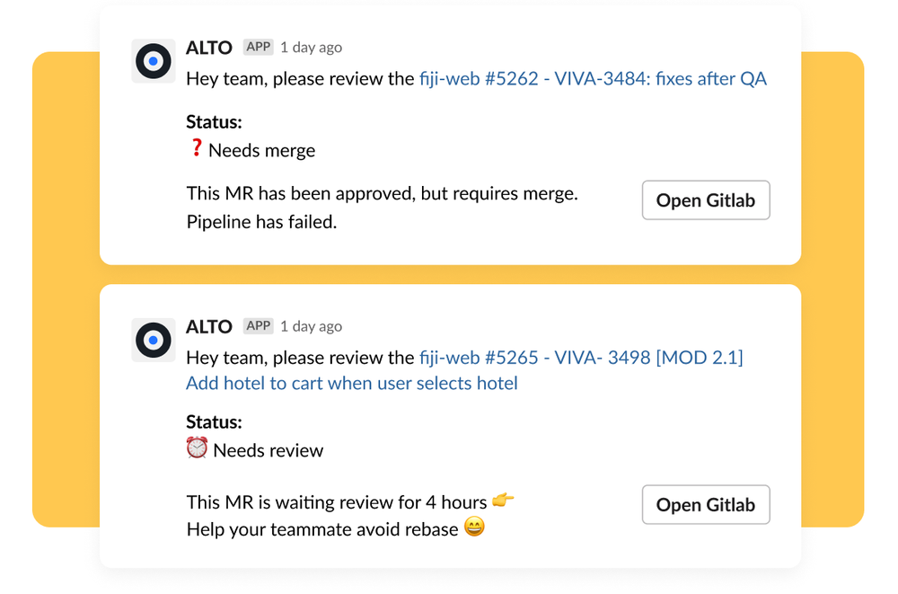Click the ALTO avatar in the #5265 message
The width and height of the screenshot is (898, 594).
point(154,341)
